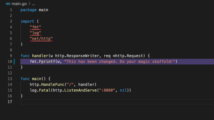Click the 'This has been changed' string
This screenshot has width=214, height=120.
tap(120, 62)
